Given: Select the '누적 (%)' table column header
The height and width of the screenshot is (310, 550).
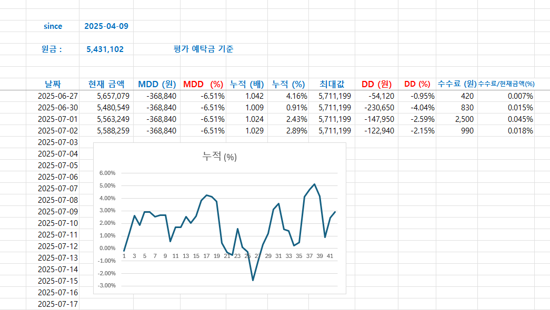Looking at the screenshot, I should [x=288, y=84].
